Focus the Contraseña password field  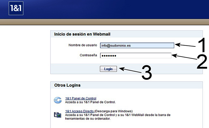coord(135,56)
